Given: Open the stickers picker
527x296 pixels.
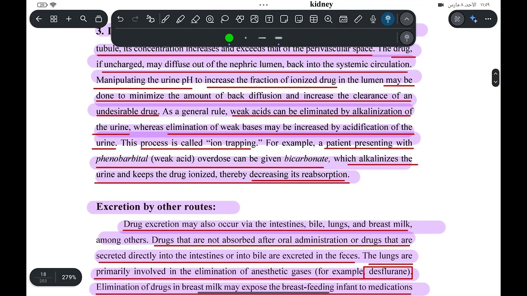Looking at the screenshot, I should pyautogui.click(x=299, y=19).
